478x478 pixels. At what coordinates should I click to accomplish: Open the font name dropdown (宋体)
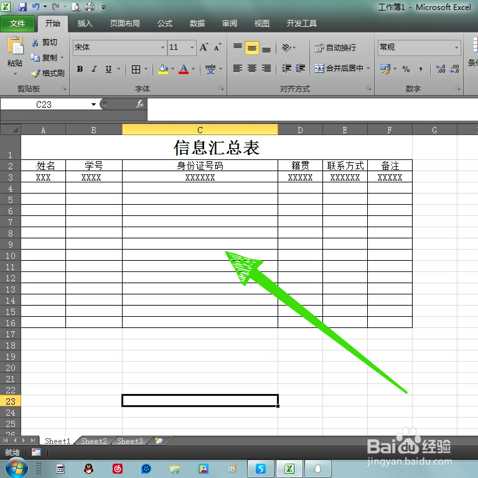(163, 47)
